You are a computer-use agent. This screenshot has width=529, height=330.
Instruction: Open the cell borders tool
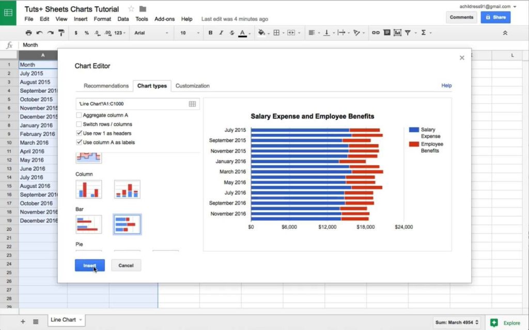pyautogui.click(x=276, y=32)
